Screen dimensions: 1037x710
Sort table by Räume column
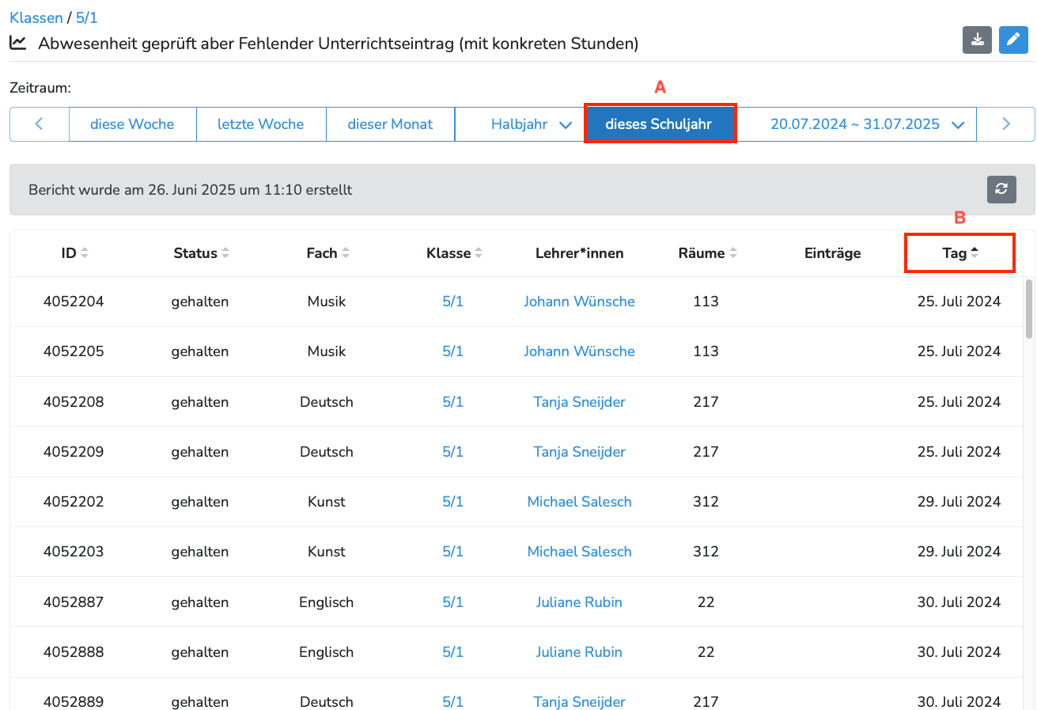coord(707,253)
